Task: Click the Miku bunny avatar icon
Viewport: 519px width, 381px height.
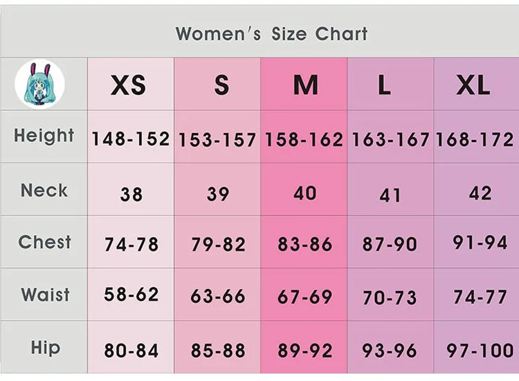Action: coord(39,84)
